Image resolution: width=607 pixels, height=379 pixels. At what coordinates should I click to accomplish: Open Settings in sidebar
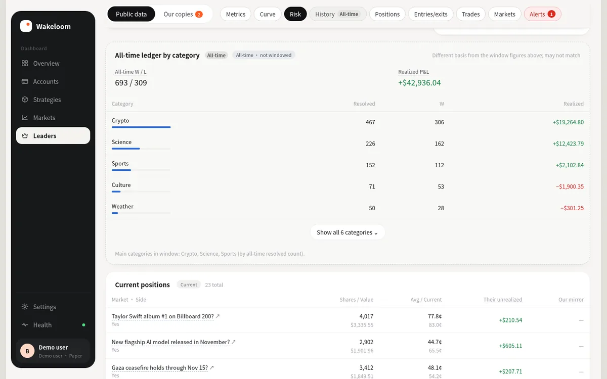coord(53,307)
